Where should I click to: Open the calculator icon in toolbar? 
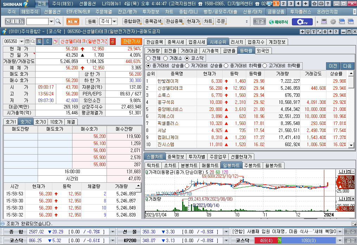[324, 22]
